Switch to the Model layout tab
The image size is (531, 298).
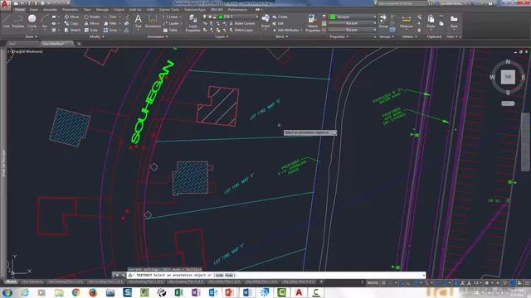point(11,281)
